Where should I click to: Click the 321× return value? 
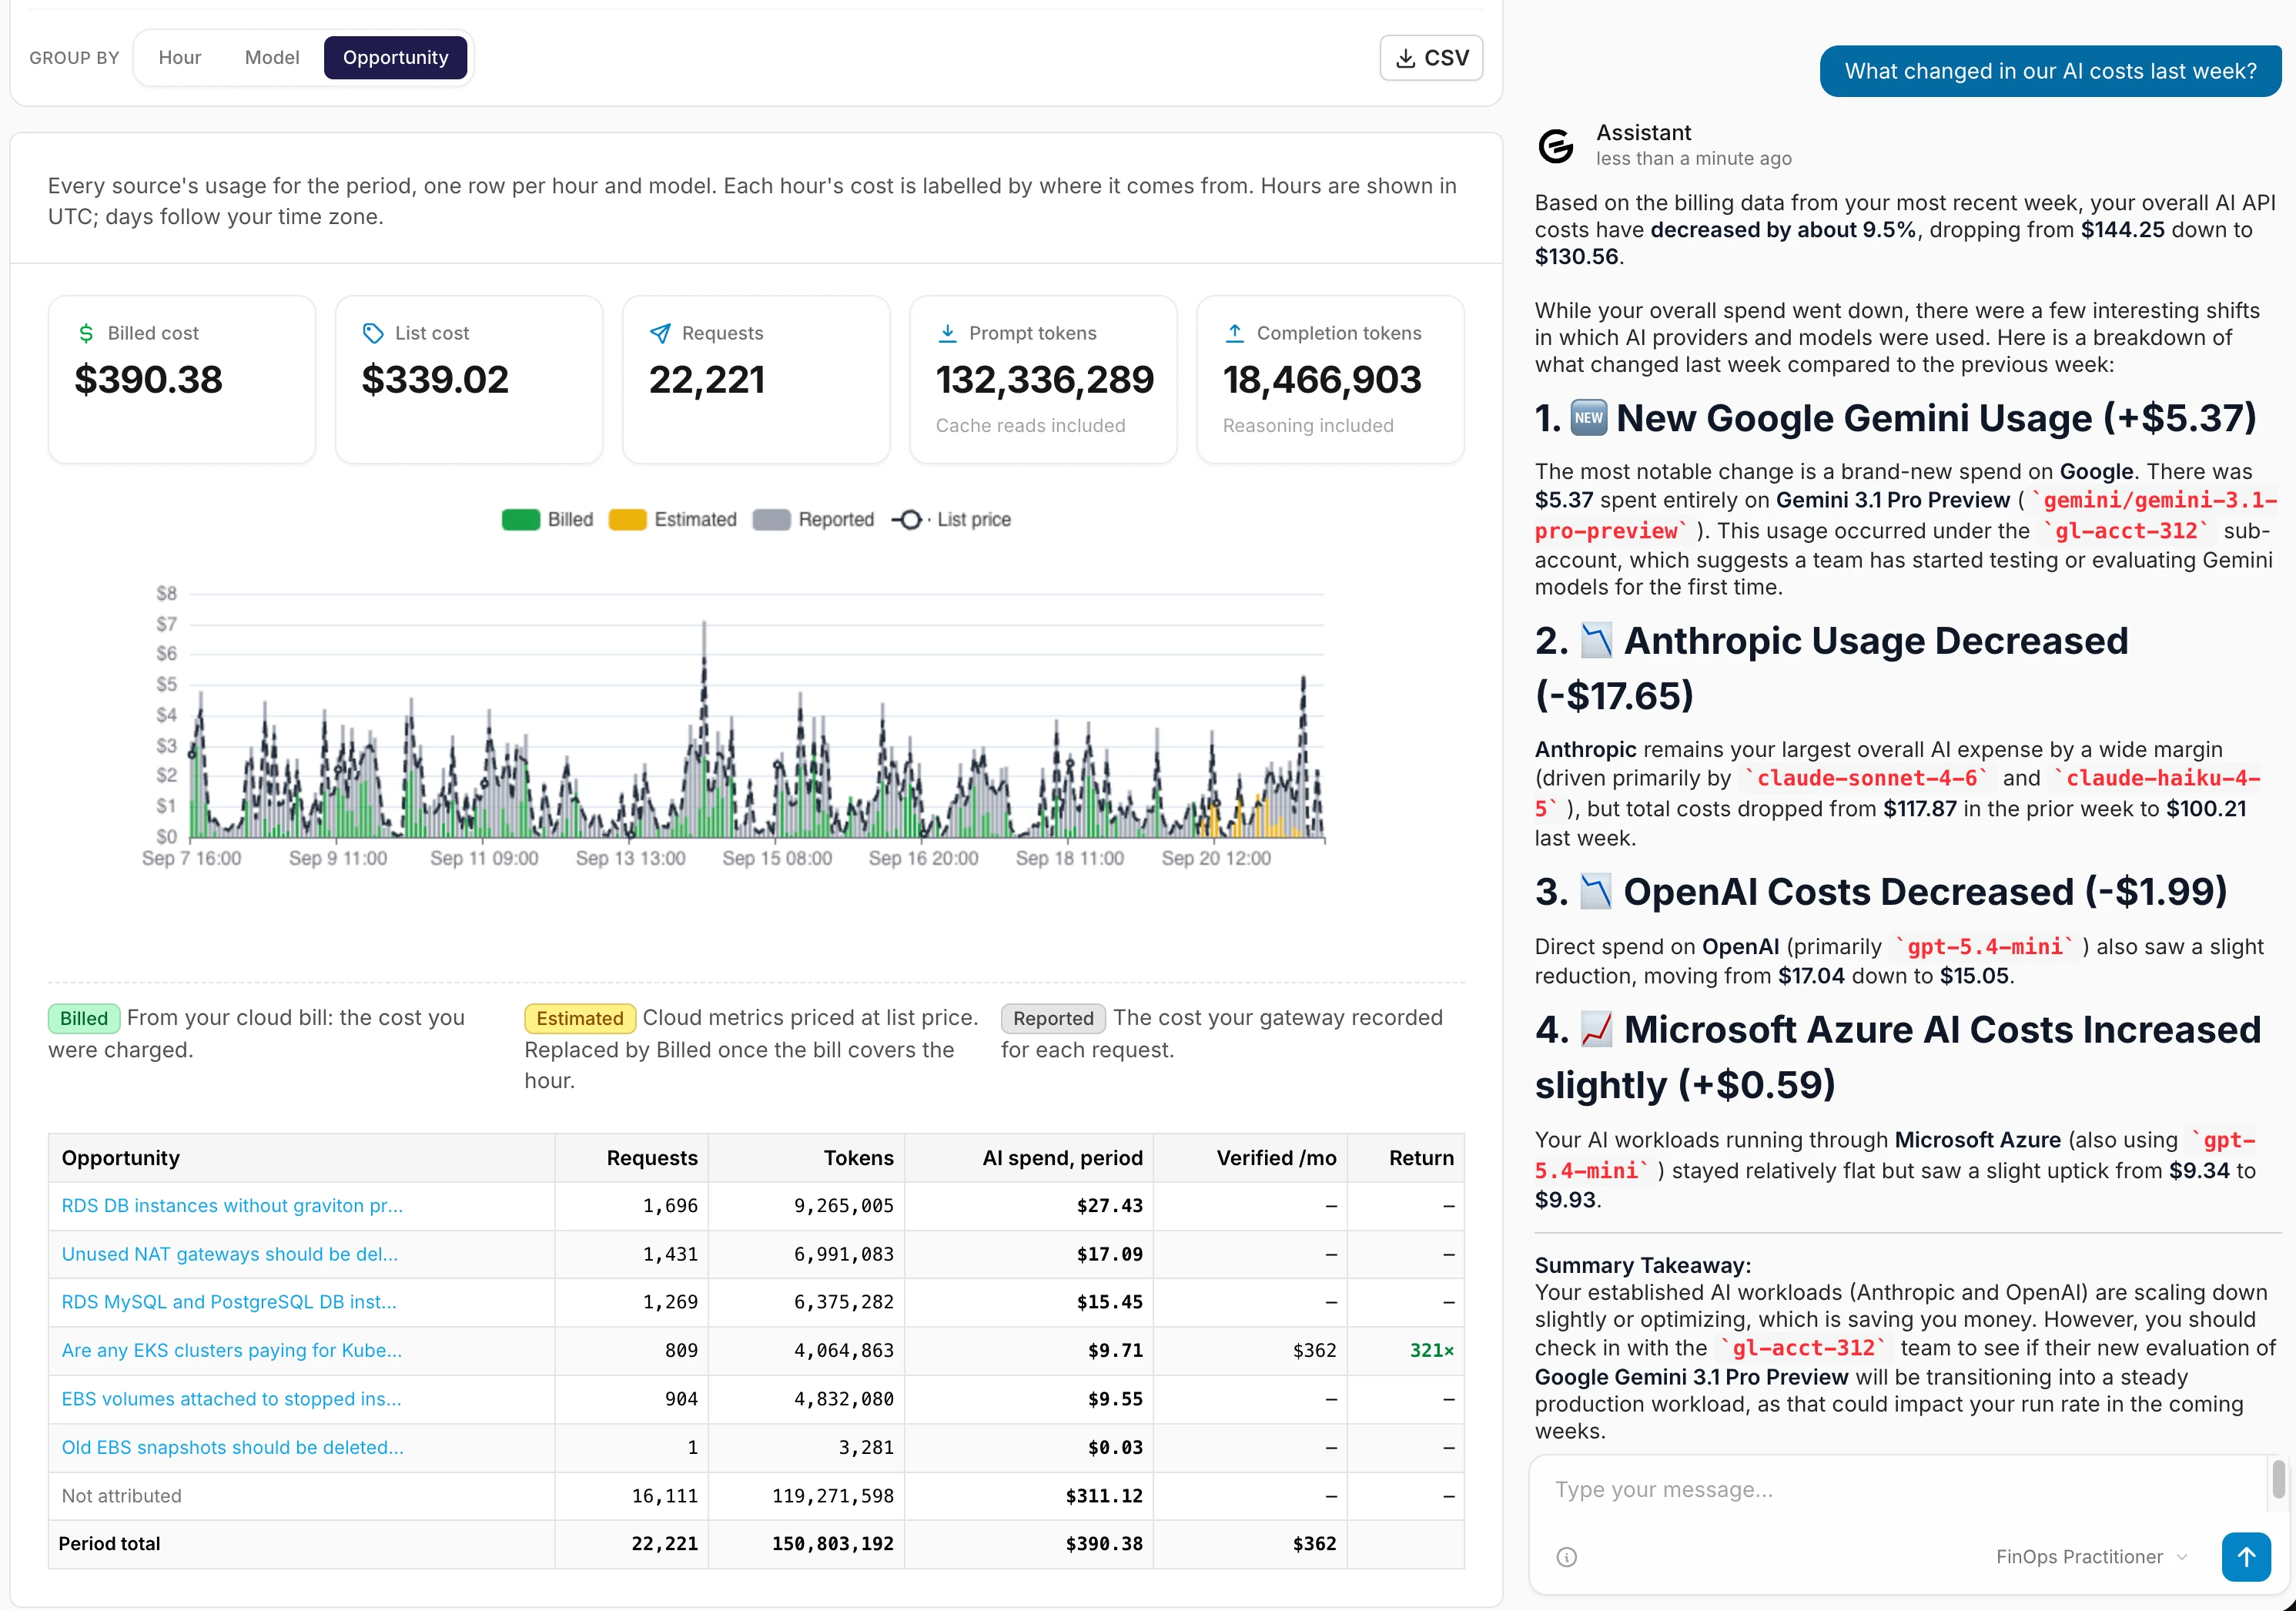(x=1432, y=1350)
